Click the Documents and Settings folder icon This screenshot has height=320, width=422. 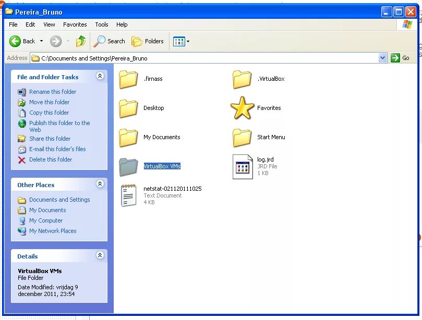coord(22,200)
